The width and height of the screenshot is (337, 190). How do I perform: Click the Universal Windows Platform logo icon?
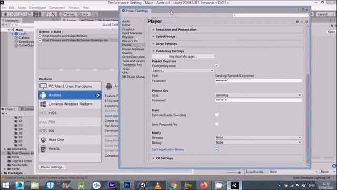click(43, 104)
